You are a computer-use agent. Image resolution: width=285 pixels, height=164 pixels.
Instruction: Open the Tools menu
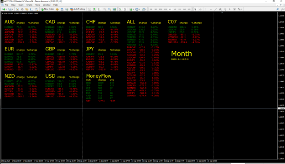(38, 5)
